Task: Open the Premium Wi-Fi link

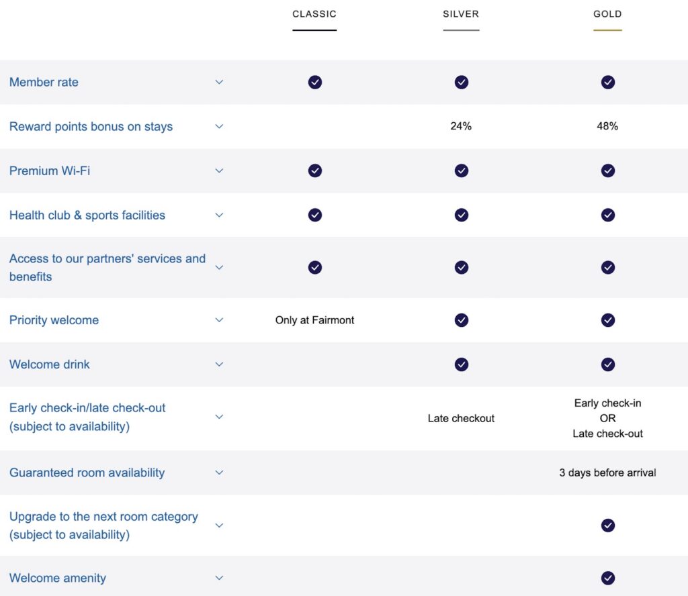Action: click(50, 170)
